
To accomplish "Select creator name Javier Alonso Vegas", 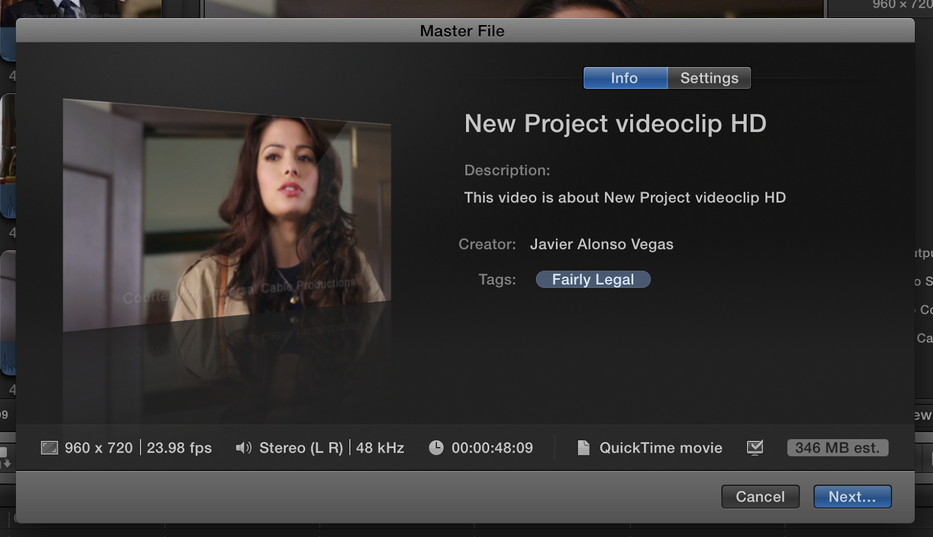I will pyautogui.click(x=601, y=244).
